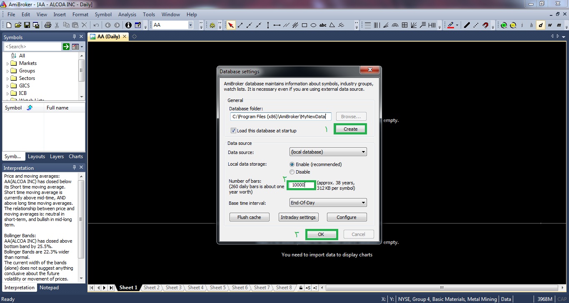Choose the 'abc' text tool

pos(323,25)
